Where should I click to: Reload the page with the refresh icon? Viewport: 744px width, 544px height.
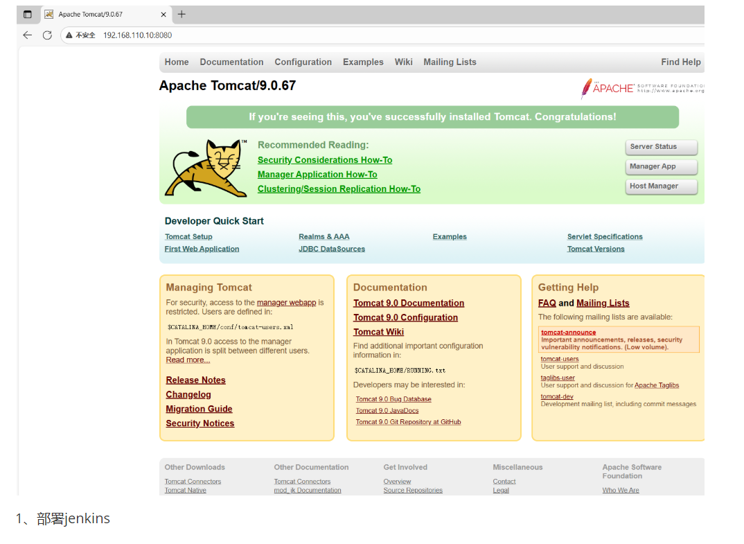pos(47,35)
